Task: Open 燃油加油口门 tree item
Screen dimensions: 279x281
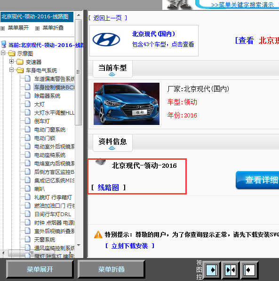Action: pos(55,206)
